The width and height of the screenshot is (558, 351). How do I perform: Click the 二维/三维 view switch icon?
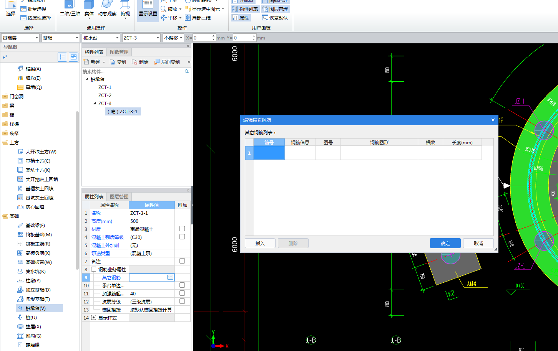pyautogui.click(x=70, y=5)
